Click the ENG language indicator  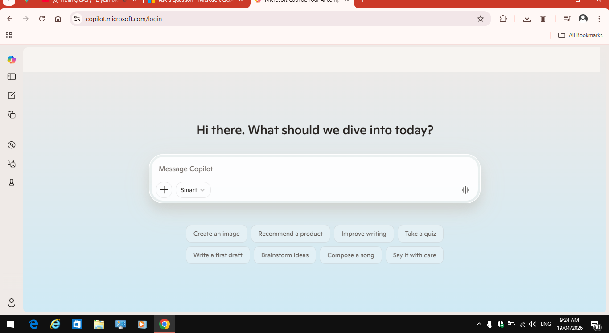[x=546, y=324]
